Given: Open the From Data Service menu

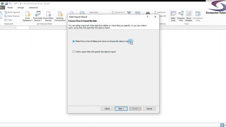Looking at the screenshot, I should pyautogui.click(x=38, y=16).
